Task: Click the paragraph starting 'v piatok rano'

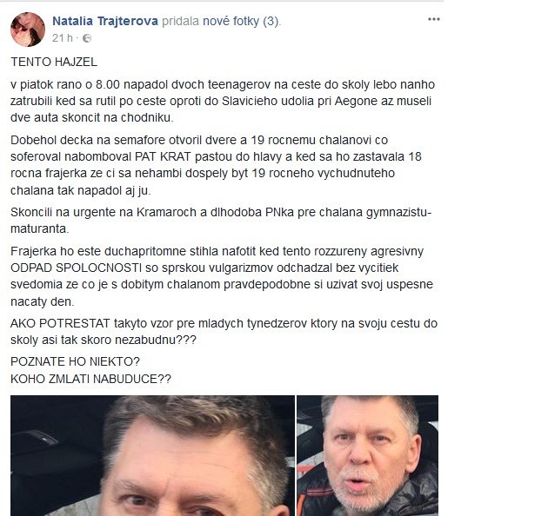Action: 223,101
